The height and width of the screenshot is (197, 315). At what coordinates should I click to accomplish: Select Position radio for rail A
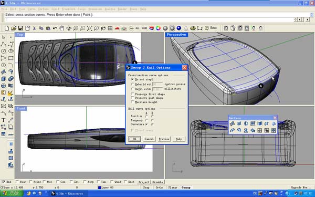click(146, 116)
